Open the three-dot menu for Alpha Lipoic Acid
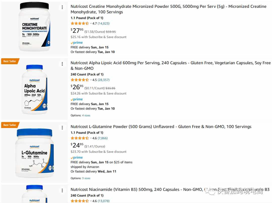The image size is (272, 203). tap(62, 64)
